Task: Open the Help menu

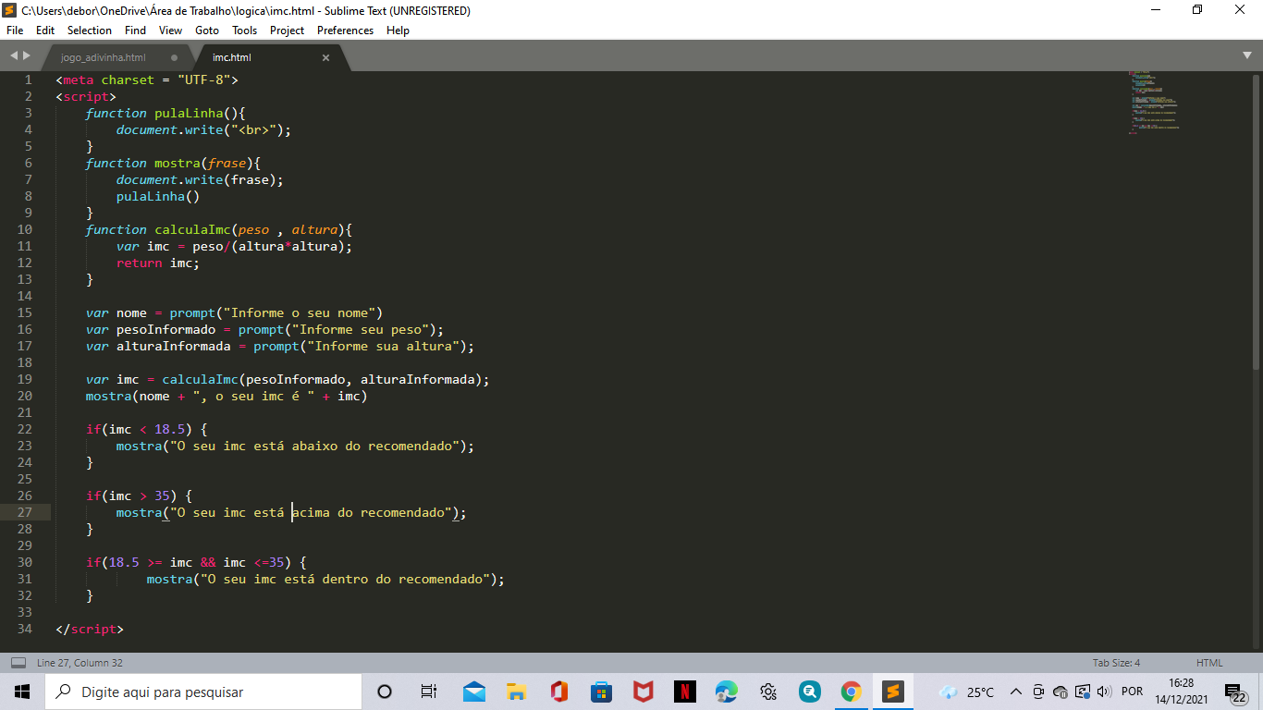Action: 398,31
